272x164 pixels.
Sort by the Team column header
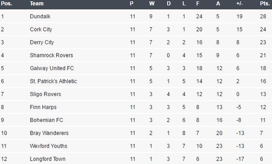click(36, 3)
